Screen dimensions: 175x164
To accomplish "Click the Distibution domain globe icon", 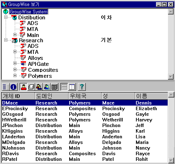I will click(14, 18).
